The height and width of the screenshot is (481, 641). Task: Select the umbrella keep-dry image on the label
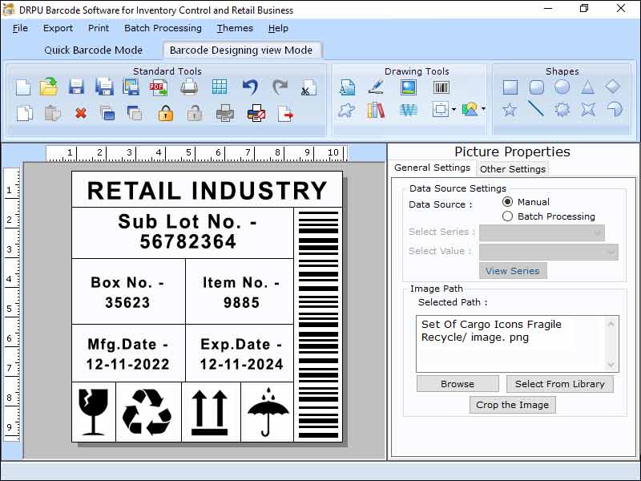pyautogui.click(x=268, y=411)
